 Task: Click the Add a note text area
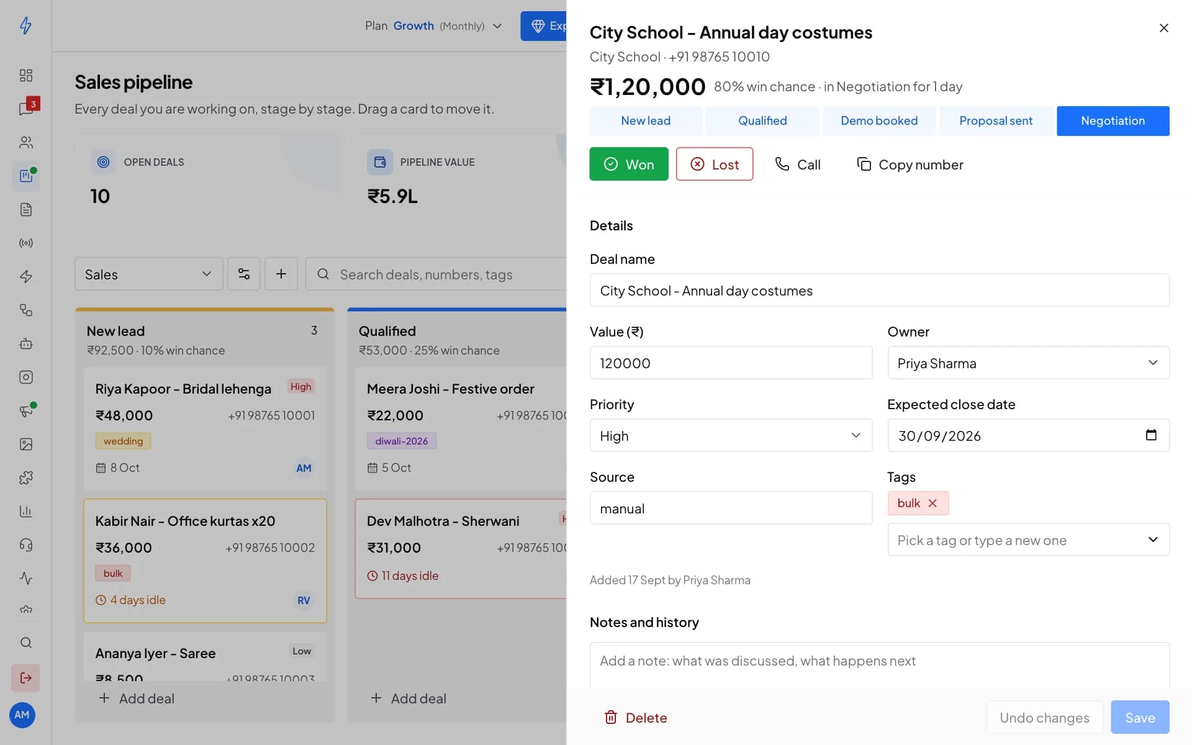pos(879,665)
